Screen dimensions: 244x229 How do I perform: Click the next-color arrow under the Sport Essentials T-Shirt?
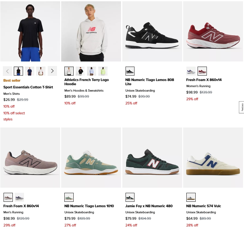(52, 71)
